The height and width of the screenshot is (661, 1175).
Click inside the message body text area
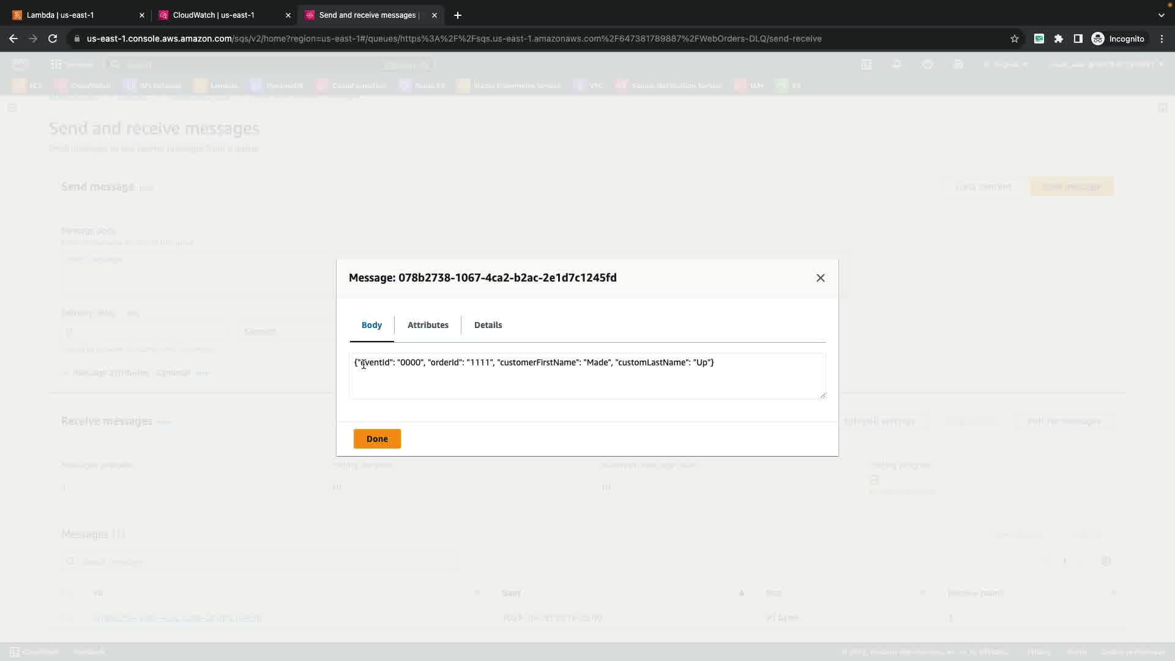pos(586,379)
